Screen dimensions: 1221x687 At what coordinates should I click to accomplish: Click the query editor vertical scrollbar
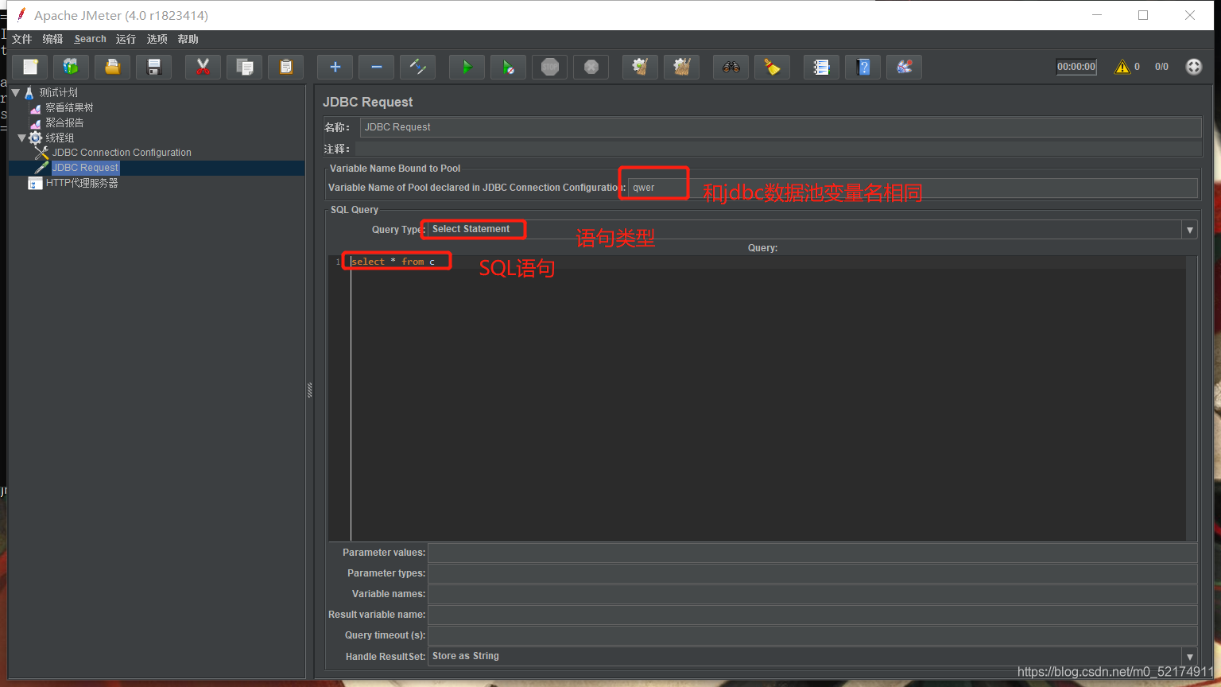[1191, 398]
